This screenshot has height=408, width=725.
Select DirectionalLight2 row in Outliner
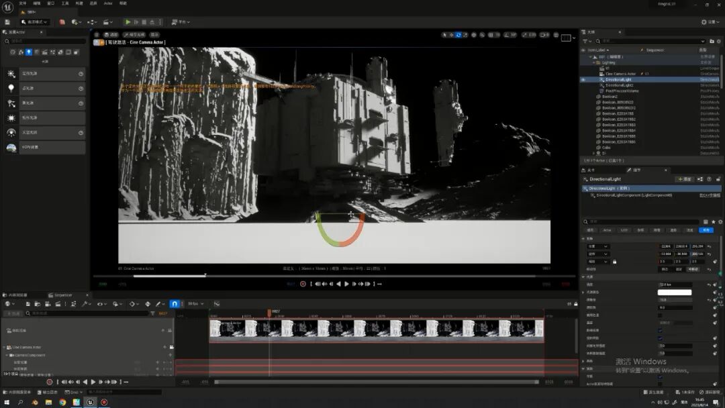(620, 85)
